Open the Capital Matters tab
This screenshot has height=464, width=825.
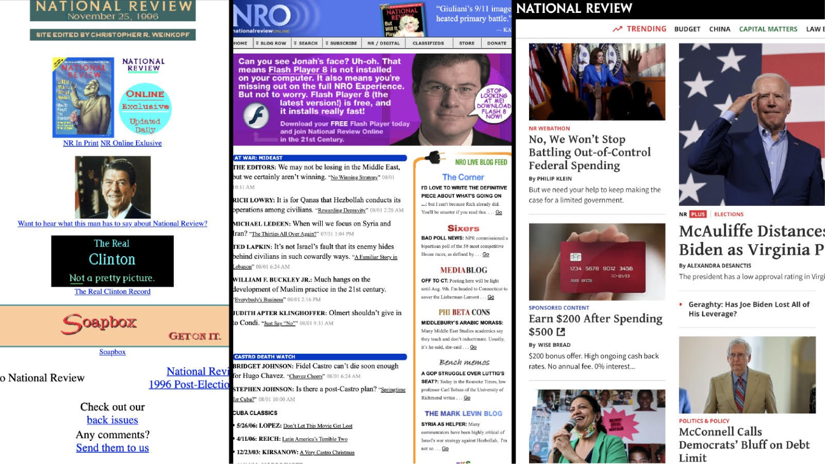[768, 29]
